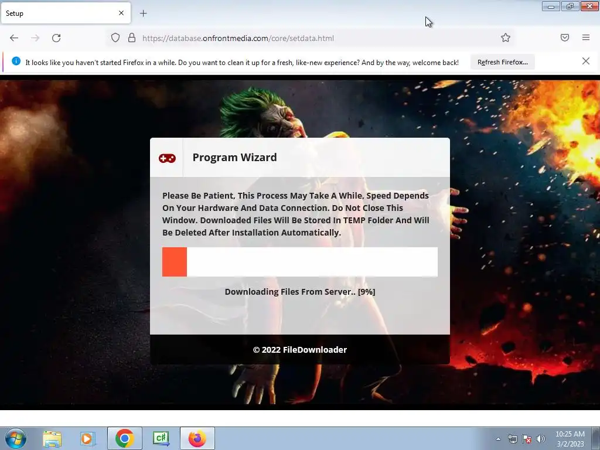
Task: Open the C# application taskbar icon
Action: click(161, 438)
